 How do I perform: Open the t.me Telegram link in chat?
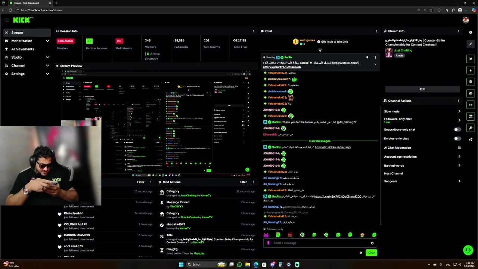click(338, 197)
